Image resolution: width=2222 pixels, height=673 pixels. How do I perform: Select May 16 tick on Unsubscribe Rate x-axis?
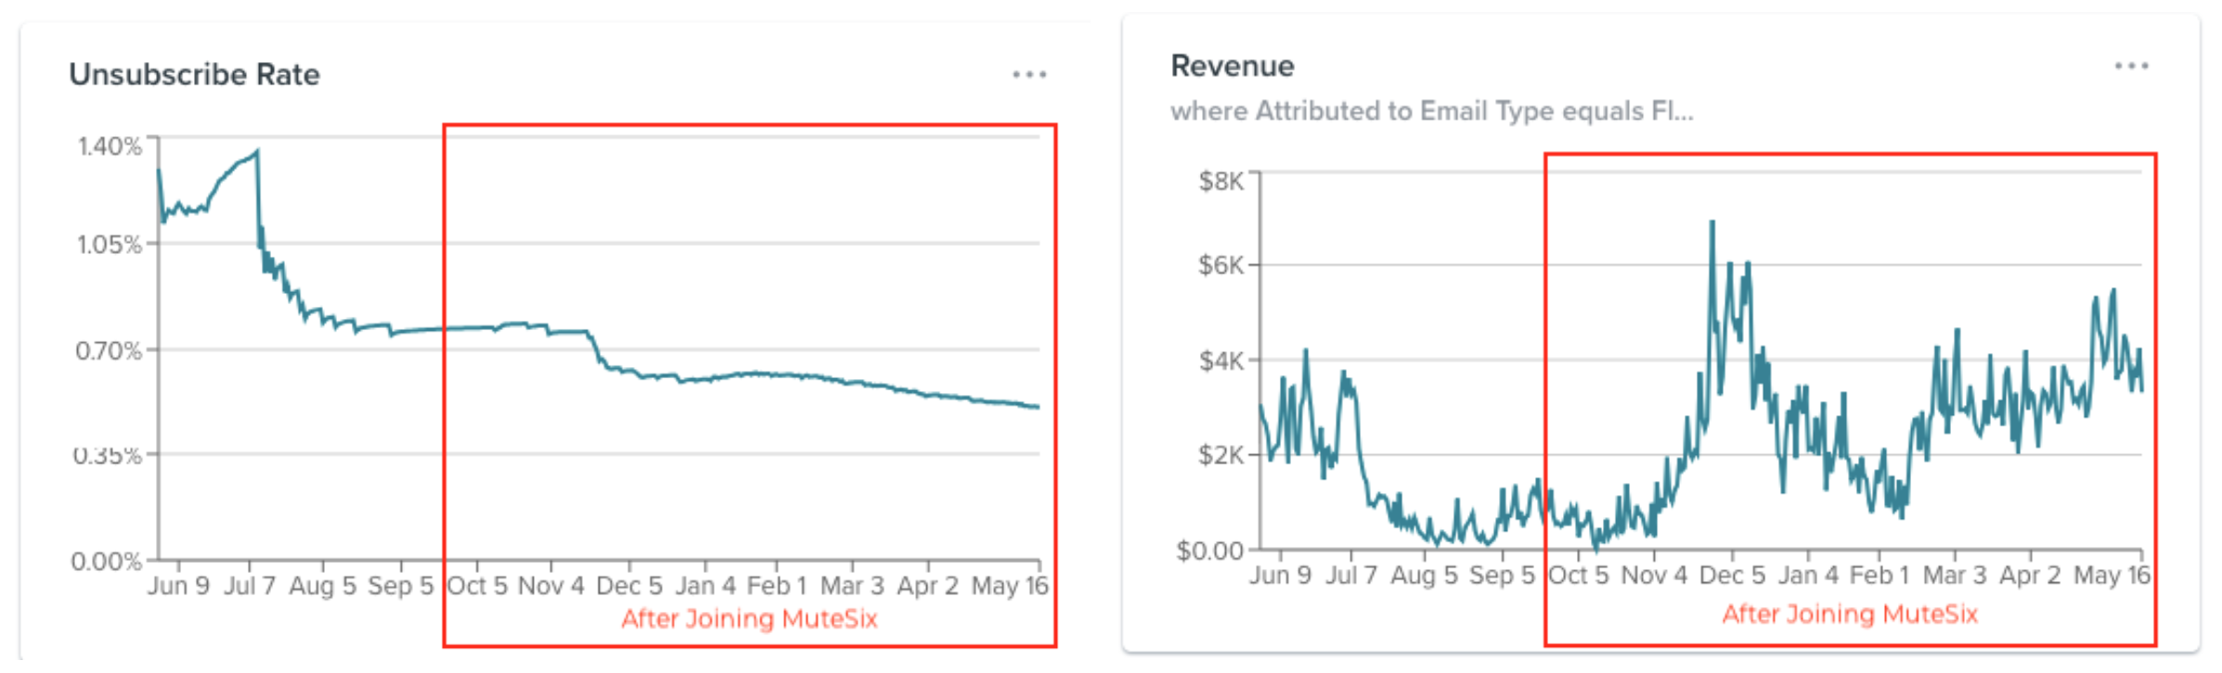1010,586
